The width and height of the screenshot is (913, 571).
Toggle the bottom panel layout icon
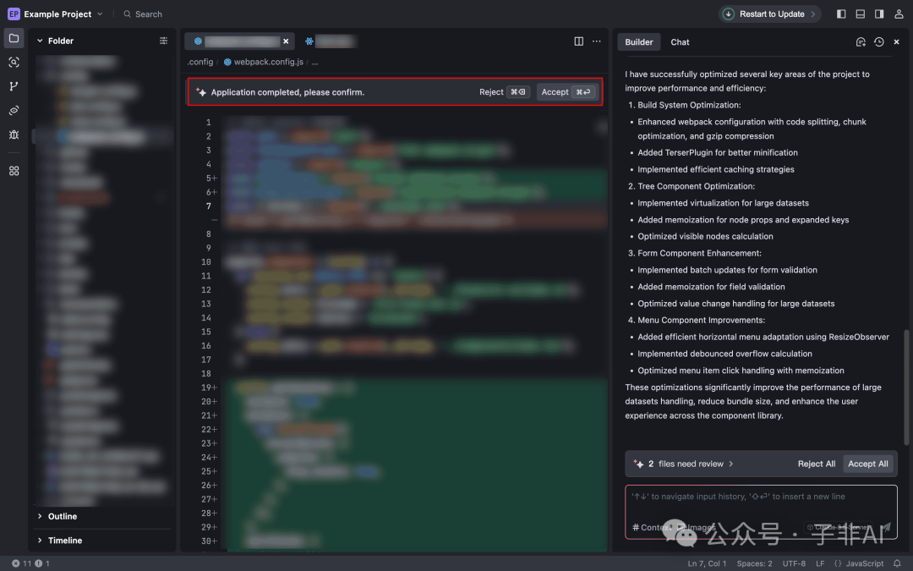point(860,14)
